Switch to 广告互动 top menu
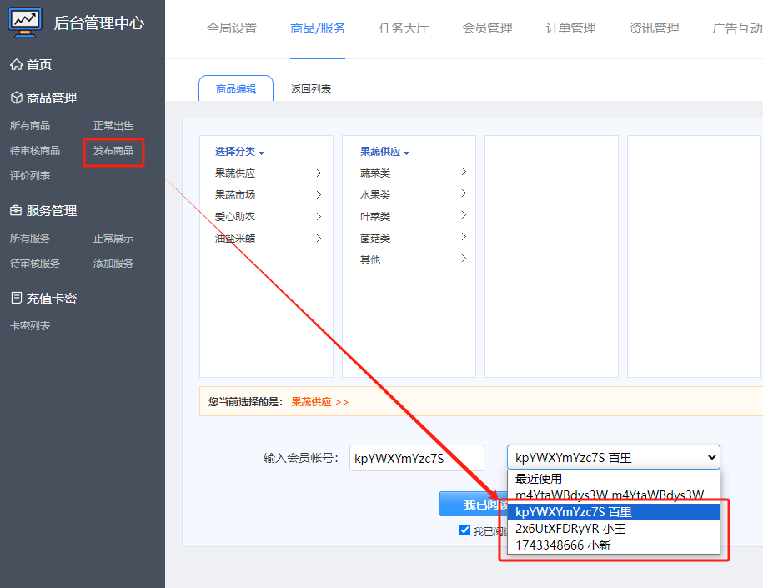The width and height of the screenshot is (763, 588). coord(737,28)
